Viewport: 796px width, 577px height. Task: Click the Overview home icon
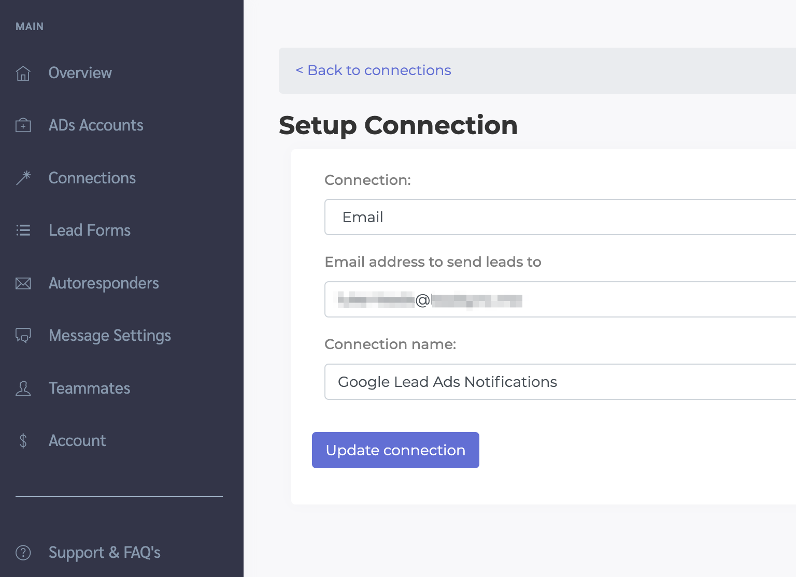[23, 73]
